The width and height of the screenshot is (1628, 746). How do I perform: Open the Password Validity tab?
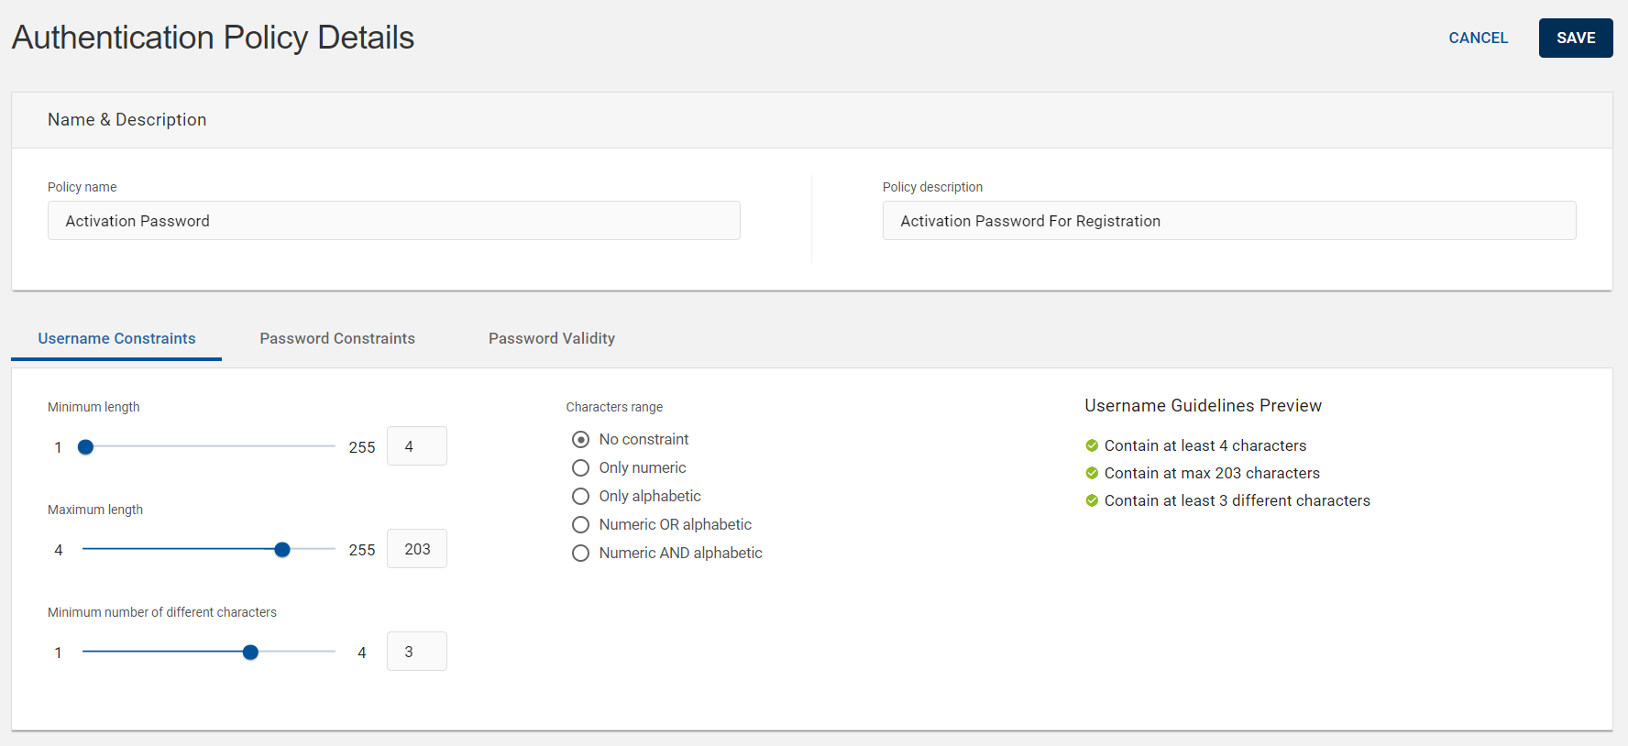[x=552, y=338]
